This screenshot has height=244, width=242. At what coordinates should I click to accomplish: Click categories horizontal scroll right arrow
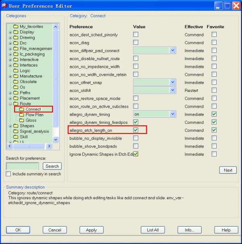point(49,146)
